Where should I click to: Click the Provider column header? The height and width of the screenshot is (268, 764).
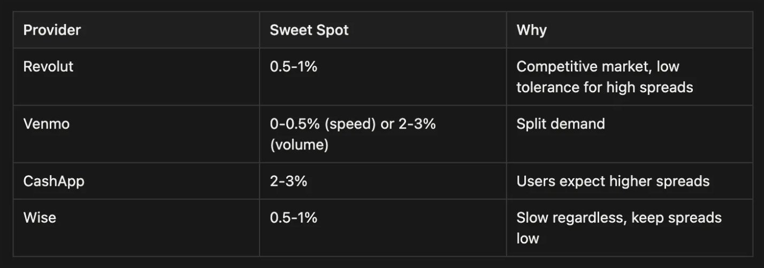click(x=52, y=30)
